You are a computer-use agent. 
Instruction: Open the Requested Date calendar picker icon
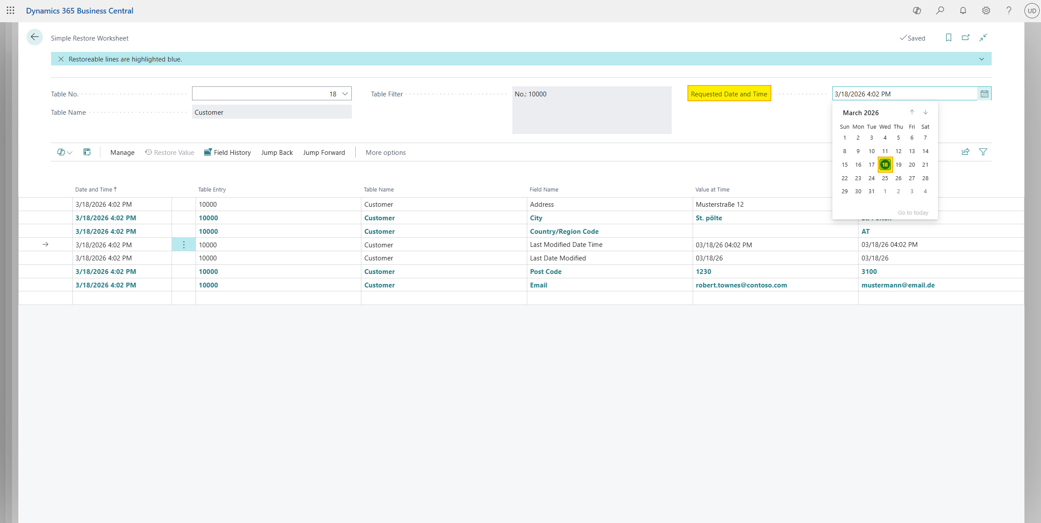[984, 93]
